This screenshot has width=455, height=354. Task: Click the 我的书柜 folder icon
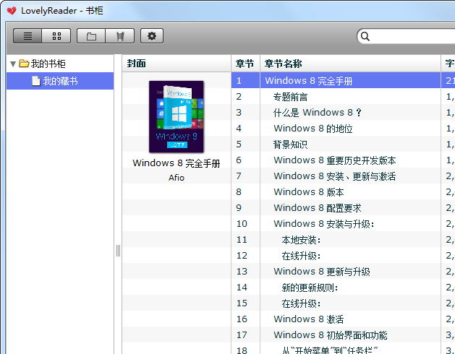(x=24, y=64)
